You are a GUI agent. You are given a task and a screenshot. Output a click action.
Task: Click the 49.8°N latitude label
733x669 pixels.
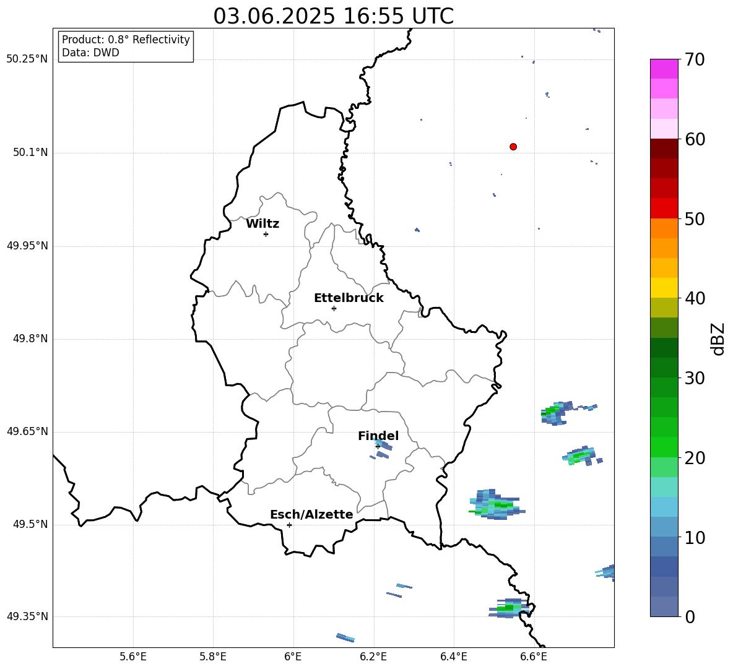(x=30, y=339)
